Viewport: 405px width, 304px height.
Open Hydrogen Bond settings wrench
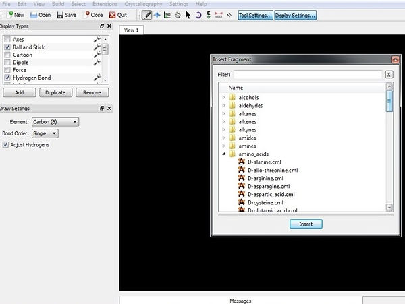[97, 78]
